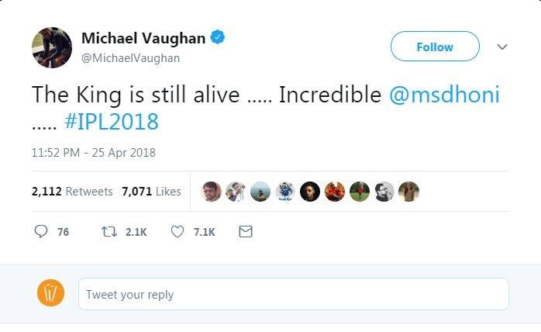541x332 pixels.
Task: Open the black circular liker avatar
Action: click(x=310, y=192)
